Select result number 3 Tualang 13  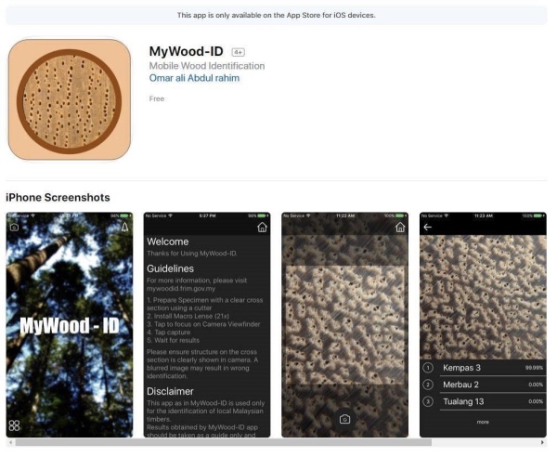pyautogui.click(x=483, y=401)
